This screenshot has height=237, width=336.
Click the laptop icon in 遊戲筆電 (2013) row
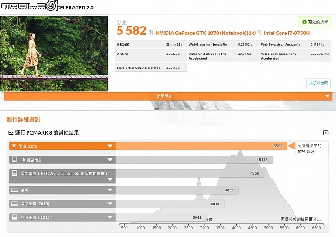coord(14,203)
